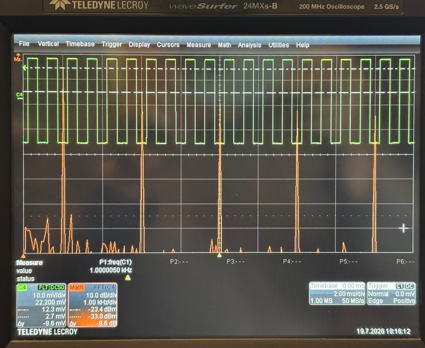Open the Trigger menu
Image resolution: width=425 pixels, height=348 pixels.
112,44
